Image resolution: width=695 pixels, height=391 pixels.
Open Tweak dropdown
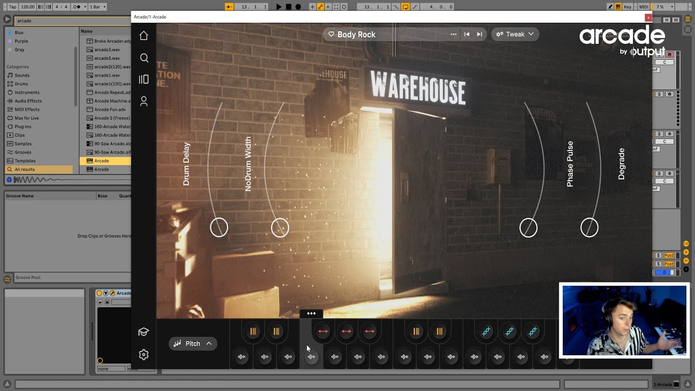point(515,34)
